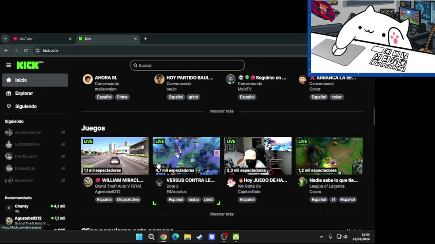
Task: Click the Dota 2 category link
Action: [172, 186]
